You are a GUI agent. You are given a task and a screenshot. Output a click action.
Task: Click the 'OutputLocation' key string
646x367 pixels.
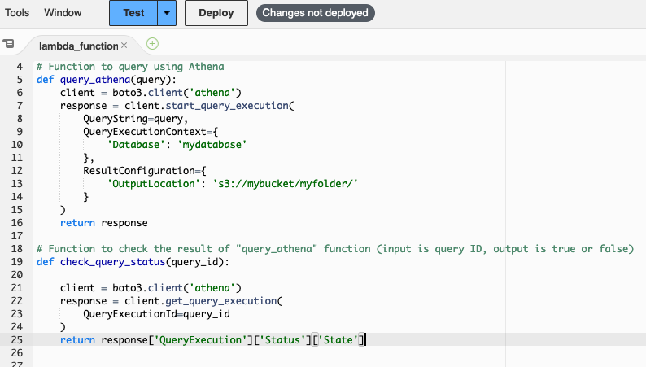click(x=153, y=184)
